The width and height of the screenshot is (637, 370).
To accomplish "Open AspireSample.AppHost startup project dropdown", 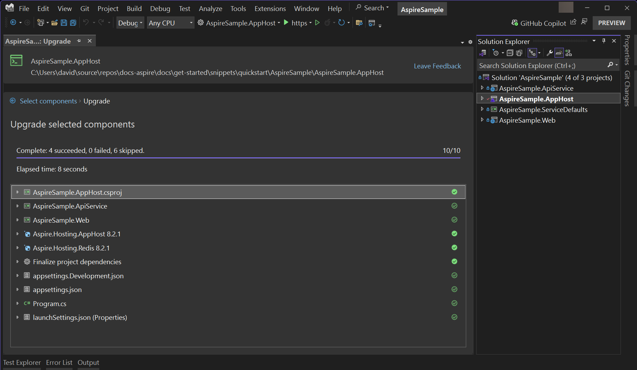I will (x=279, y=23).
